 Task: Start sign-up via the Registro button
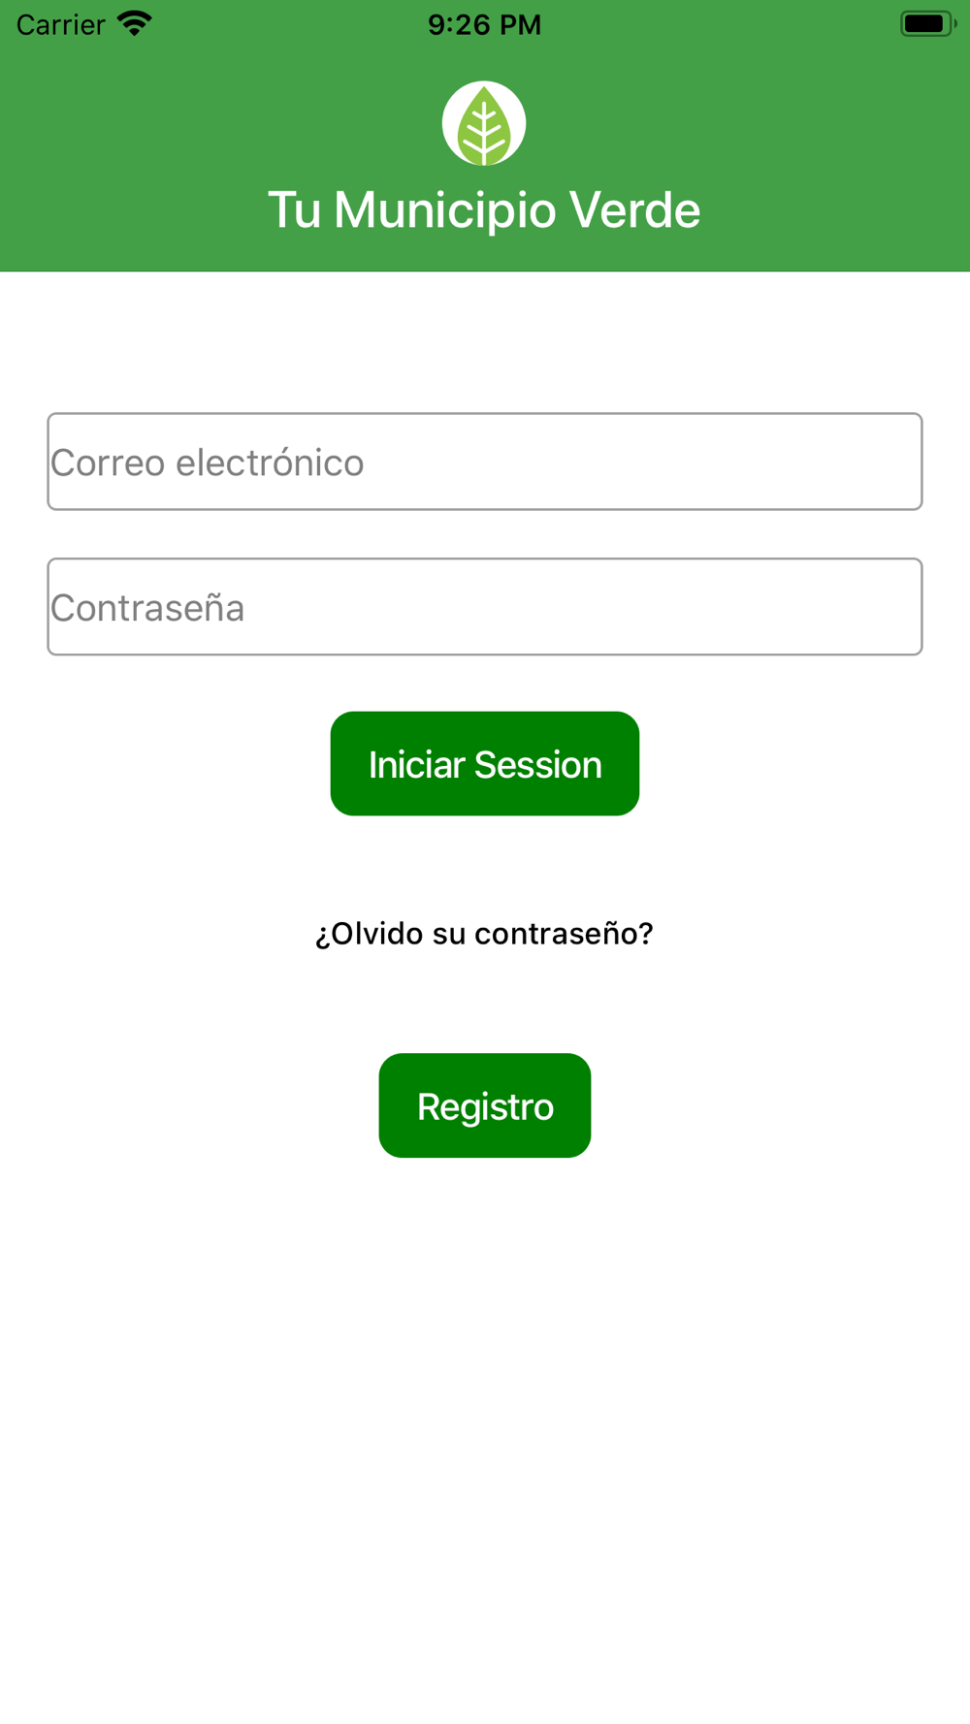click(485, 1105)
